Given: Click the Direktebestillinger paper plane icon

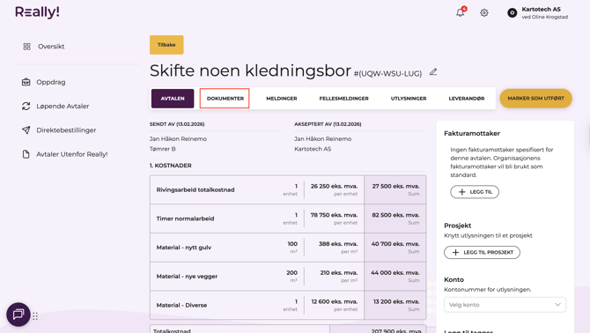Looking at the screenshot, I should point(26,130).
